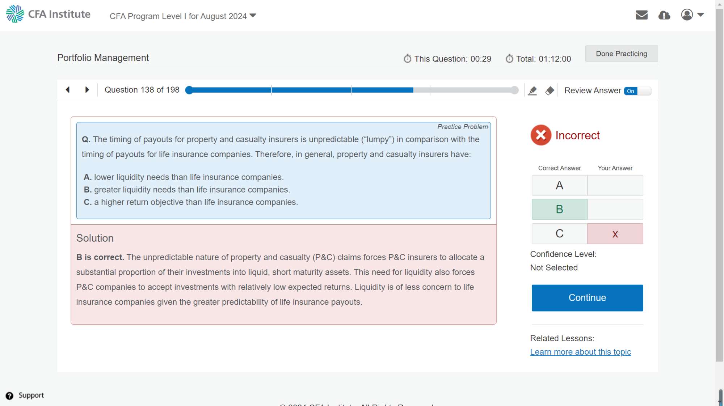Screen dimensions: 724x406
Task: Click the cloud alert notification icon
Action: (664, 15)
